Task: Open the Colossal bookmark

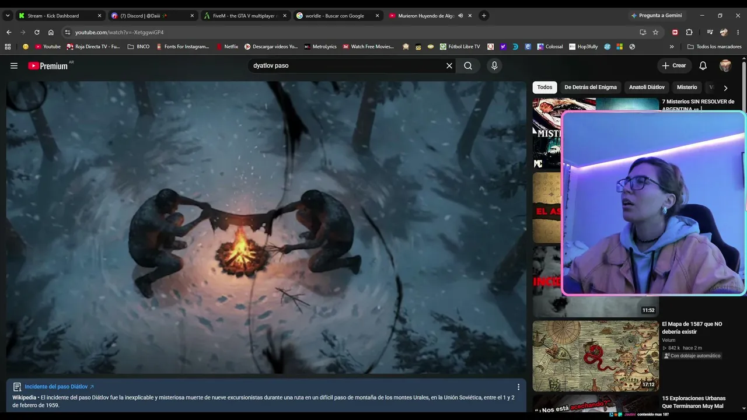Action: click(x=550, y=47)
